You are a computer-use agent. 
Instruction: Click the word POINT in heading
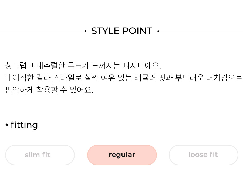(x=137, y=31)
